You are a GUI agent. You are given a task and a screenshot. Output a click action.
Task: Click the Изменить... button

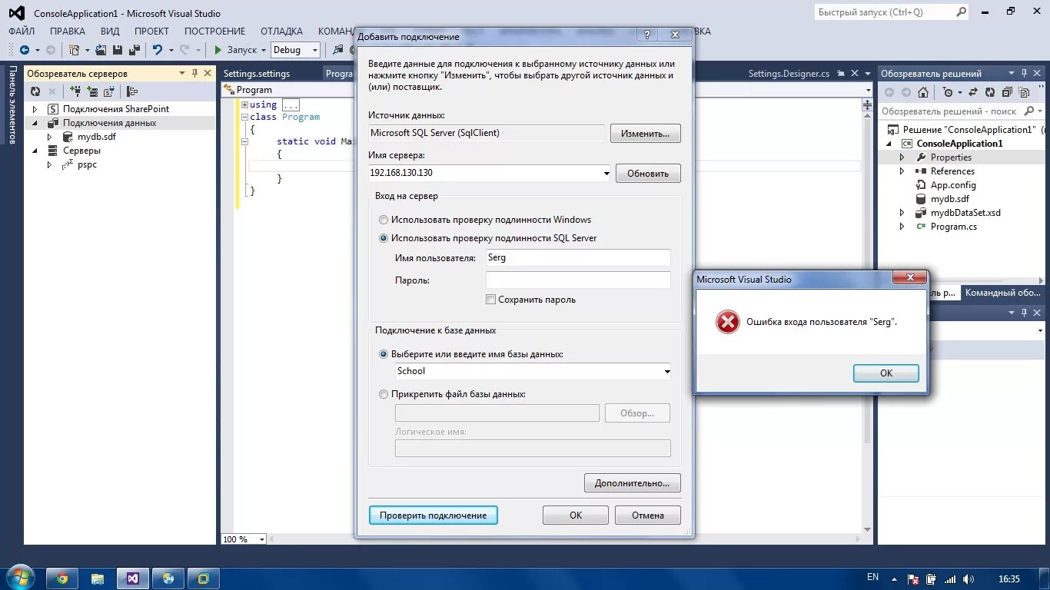tap(645, 134)
